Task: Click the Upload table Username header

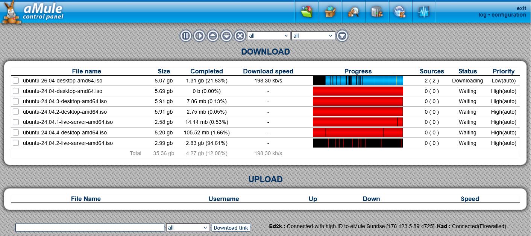Action: click(x=224, y=199)
